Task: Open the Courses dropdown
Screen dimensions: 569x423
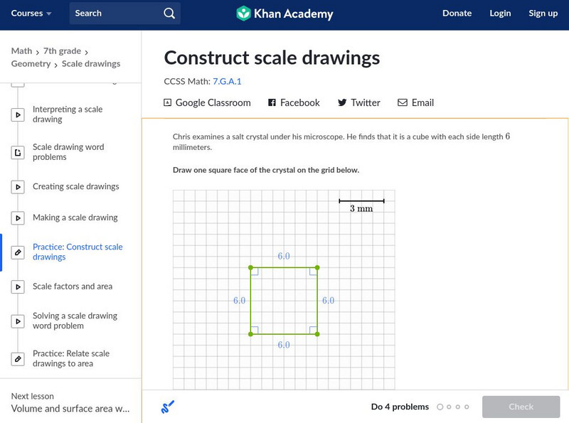Action: click(x=31, y=13)
